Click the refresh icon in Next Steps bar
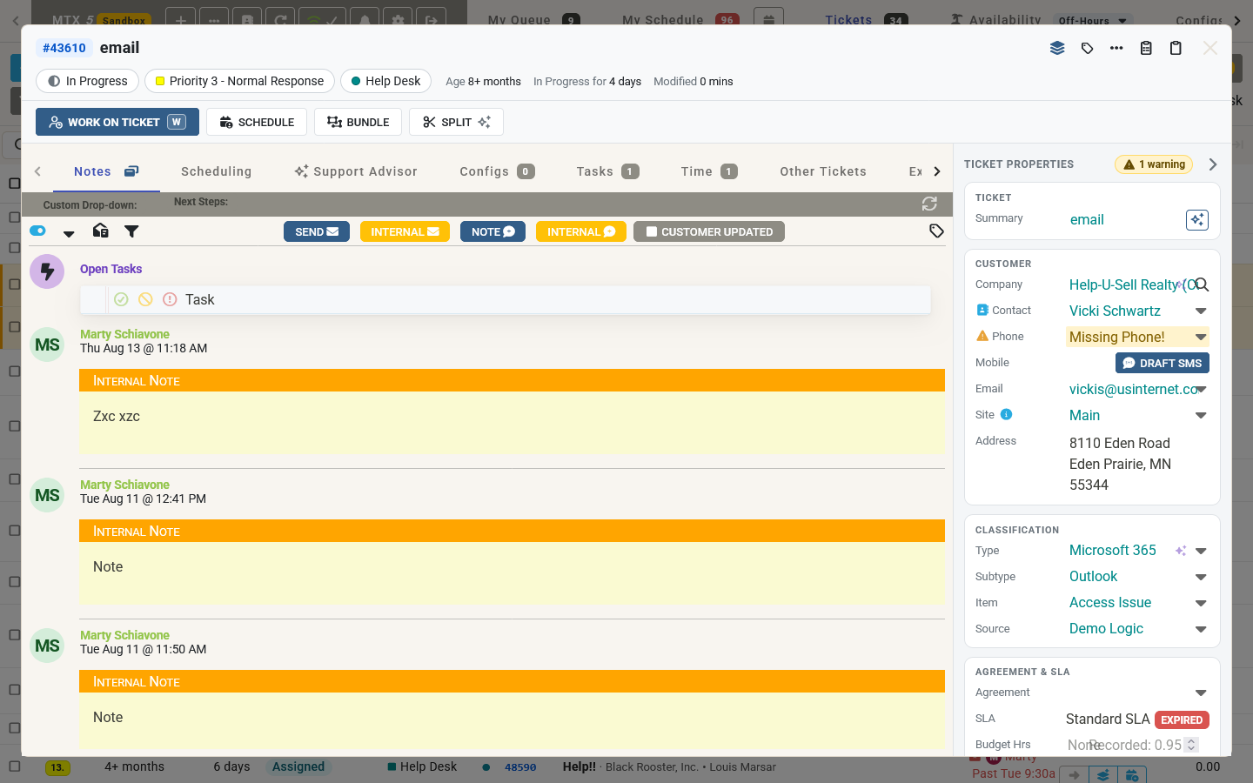The height and width of the screenshot is (783, 1253). tap(929, 204)
